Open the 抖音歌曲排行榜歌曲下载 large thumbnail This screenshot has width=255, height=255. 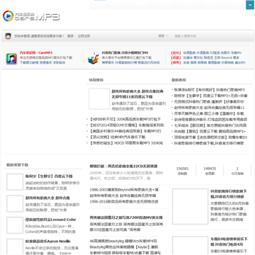pyautogui.click(x=191, y=207)
